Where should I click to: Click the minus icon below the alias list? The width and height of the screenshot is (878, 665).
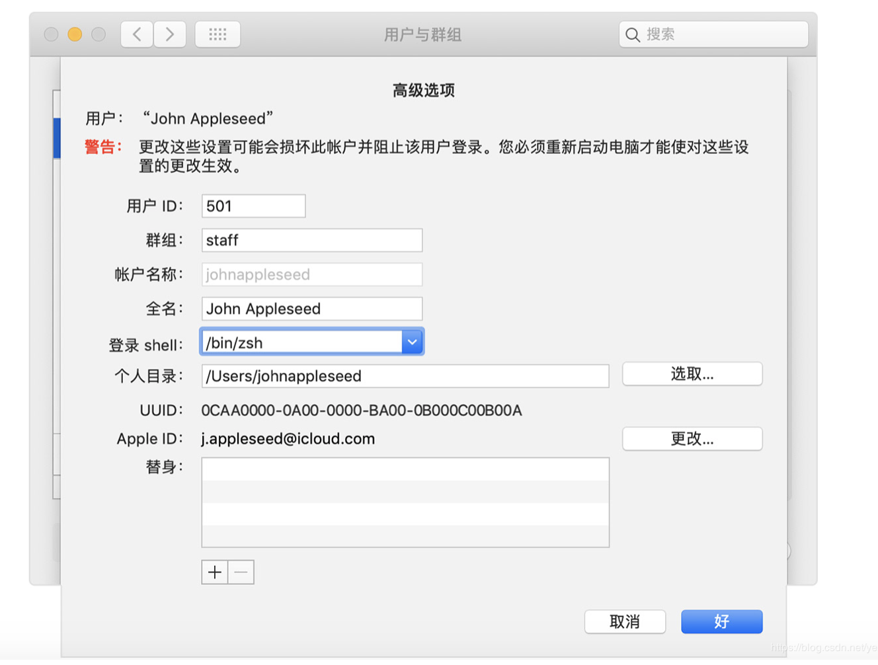241,572
